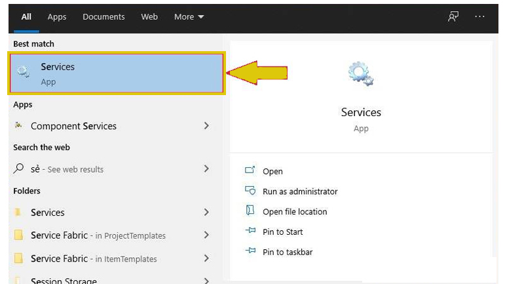Click the Pin to Start pin icon
524x284 pixels.
pos(250,230)
